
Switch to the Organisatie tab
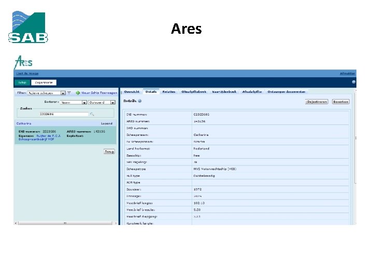point(44,82)
